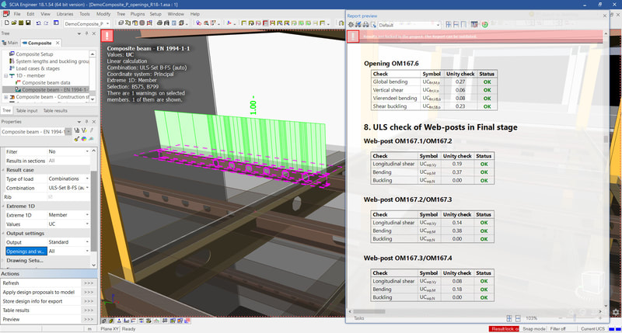Click the red warning icon in 3D view
This screenshot has height=333, width=622.
(107, 36)
